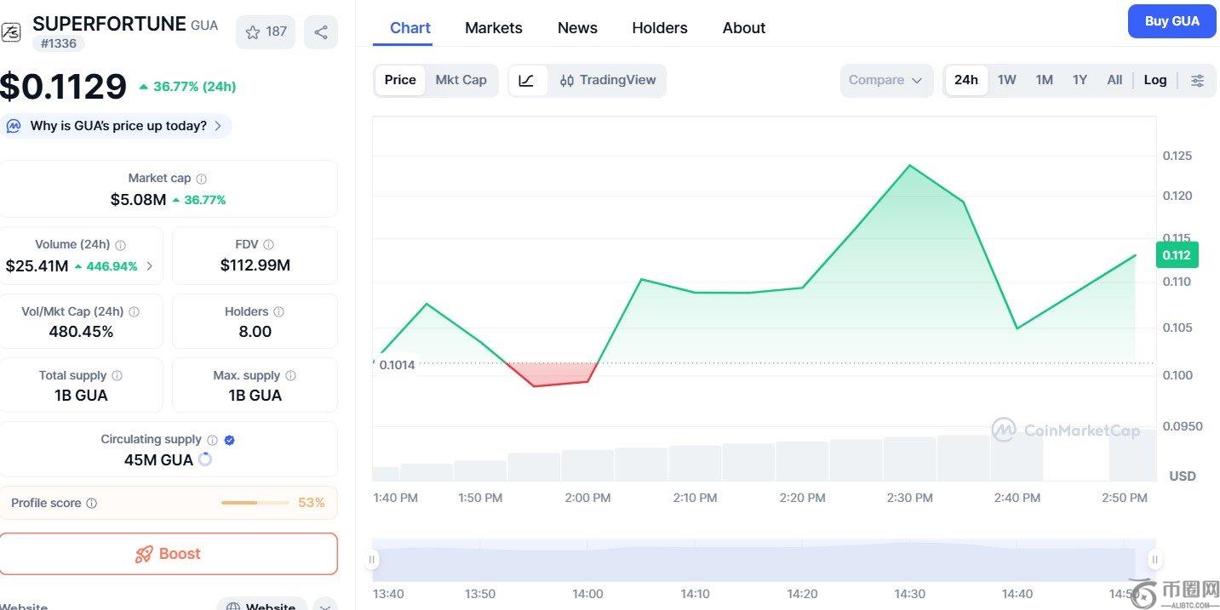Image resolution: width=1220 pixels, height=610 pixels.
Task: Click the share icon next to watchlist
Action: pyautogui.click(x=321, y=32)
